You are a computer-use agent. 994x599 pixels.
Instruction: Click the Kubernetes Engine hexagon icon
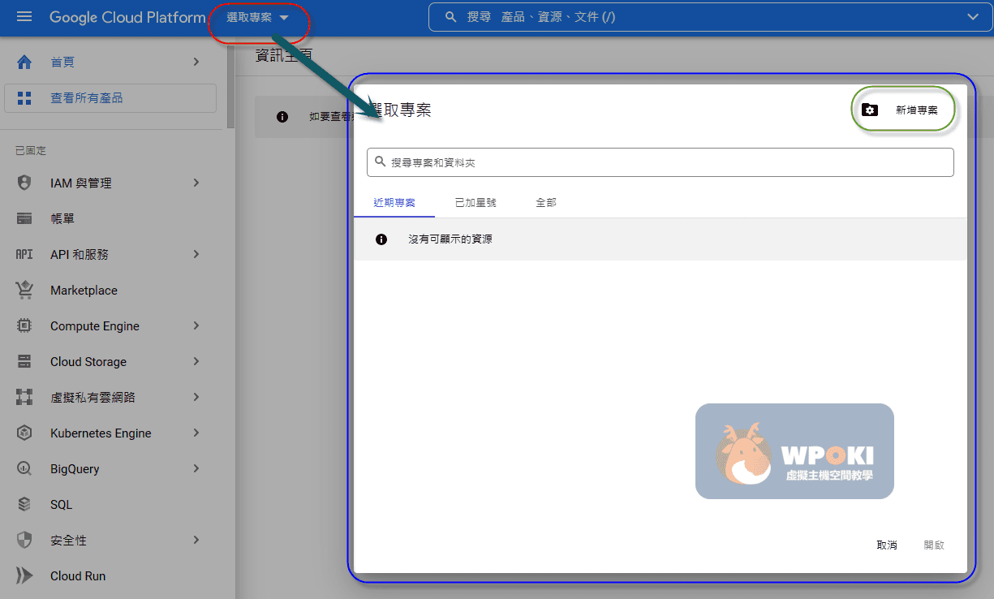24,433
